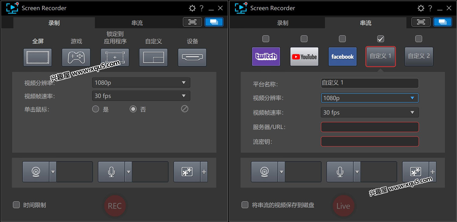Switch to compact view icon in right window
This screenshot has width=457, height=222.
coord(421,22)
